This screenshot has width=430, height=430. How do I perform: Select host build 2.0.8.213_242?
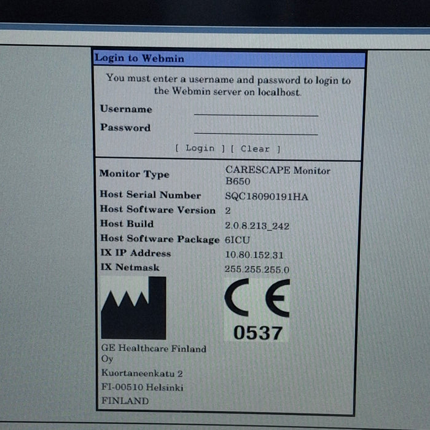coord(257,226)
